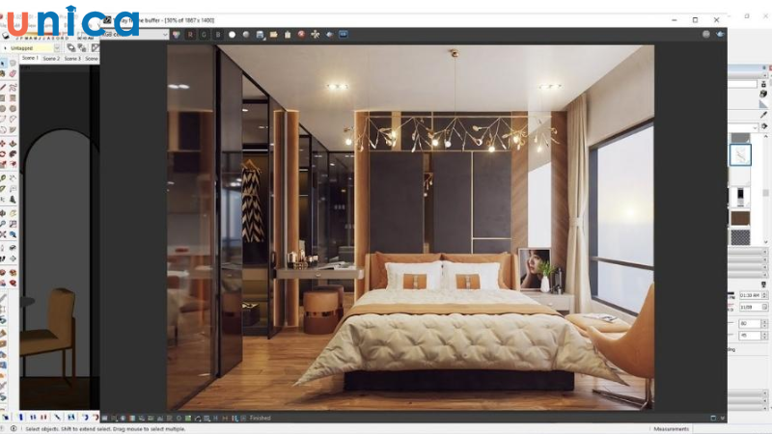Screen dimensions: 772x434
Task: Pick the dark checkered material swatch
Action: 740,237
